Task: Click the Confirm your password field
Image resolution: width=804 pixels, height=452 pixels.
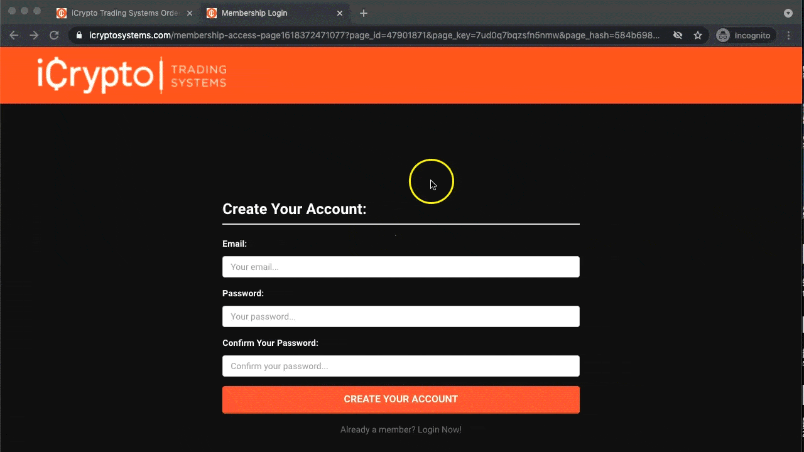Action: (401, 366)
